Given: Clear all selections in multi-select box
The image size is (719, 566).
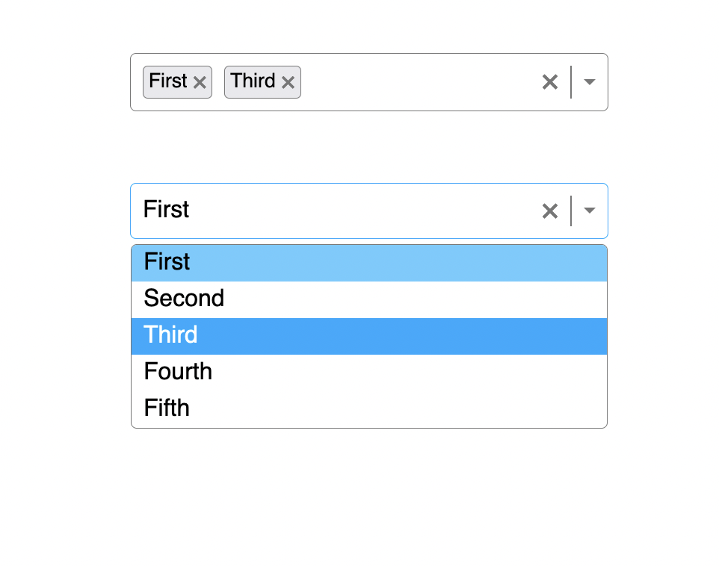Looking at the screenshot, I should pyautogui.click(x=550, y=82).
